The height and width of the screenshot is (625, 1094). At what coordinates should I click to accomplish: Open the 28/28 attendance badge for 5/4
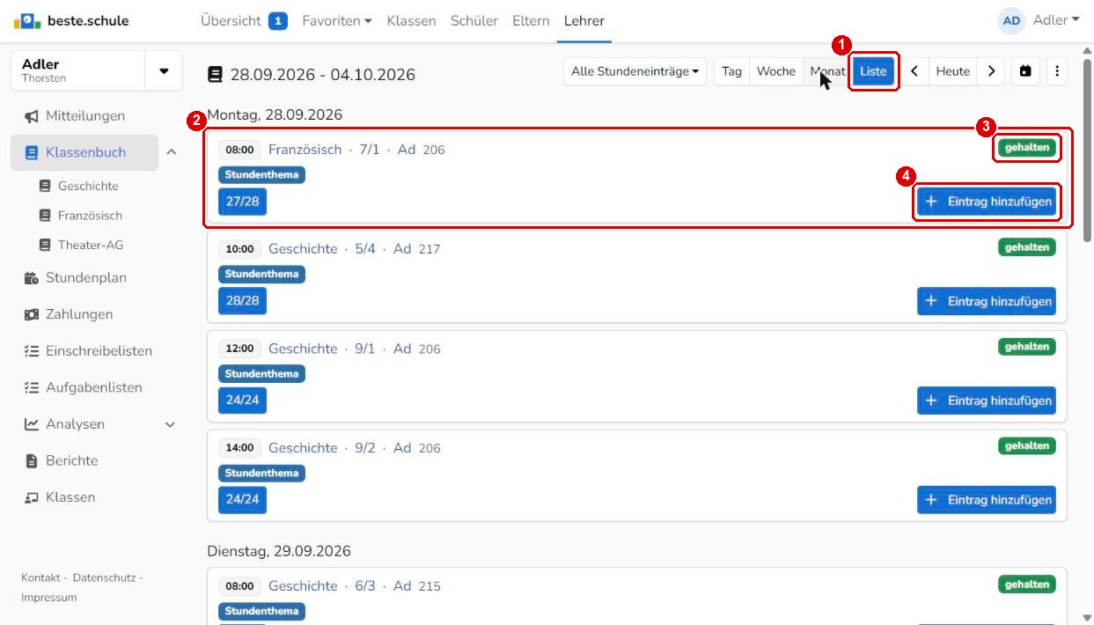point(242,301)
